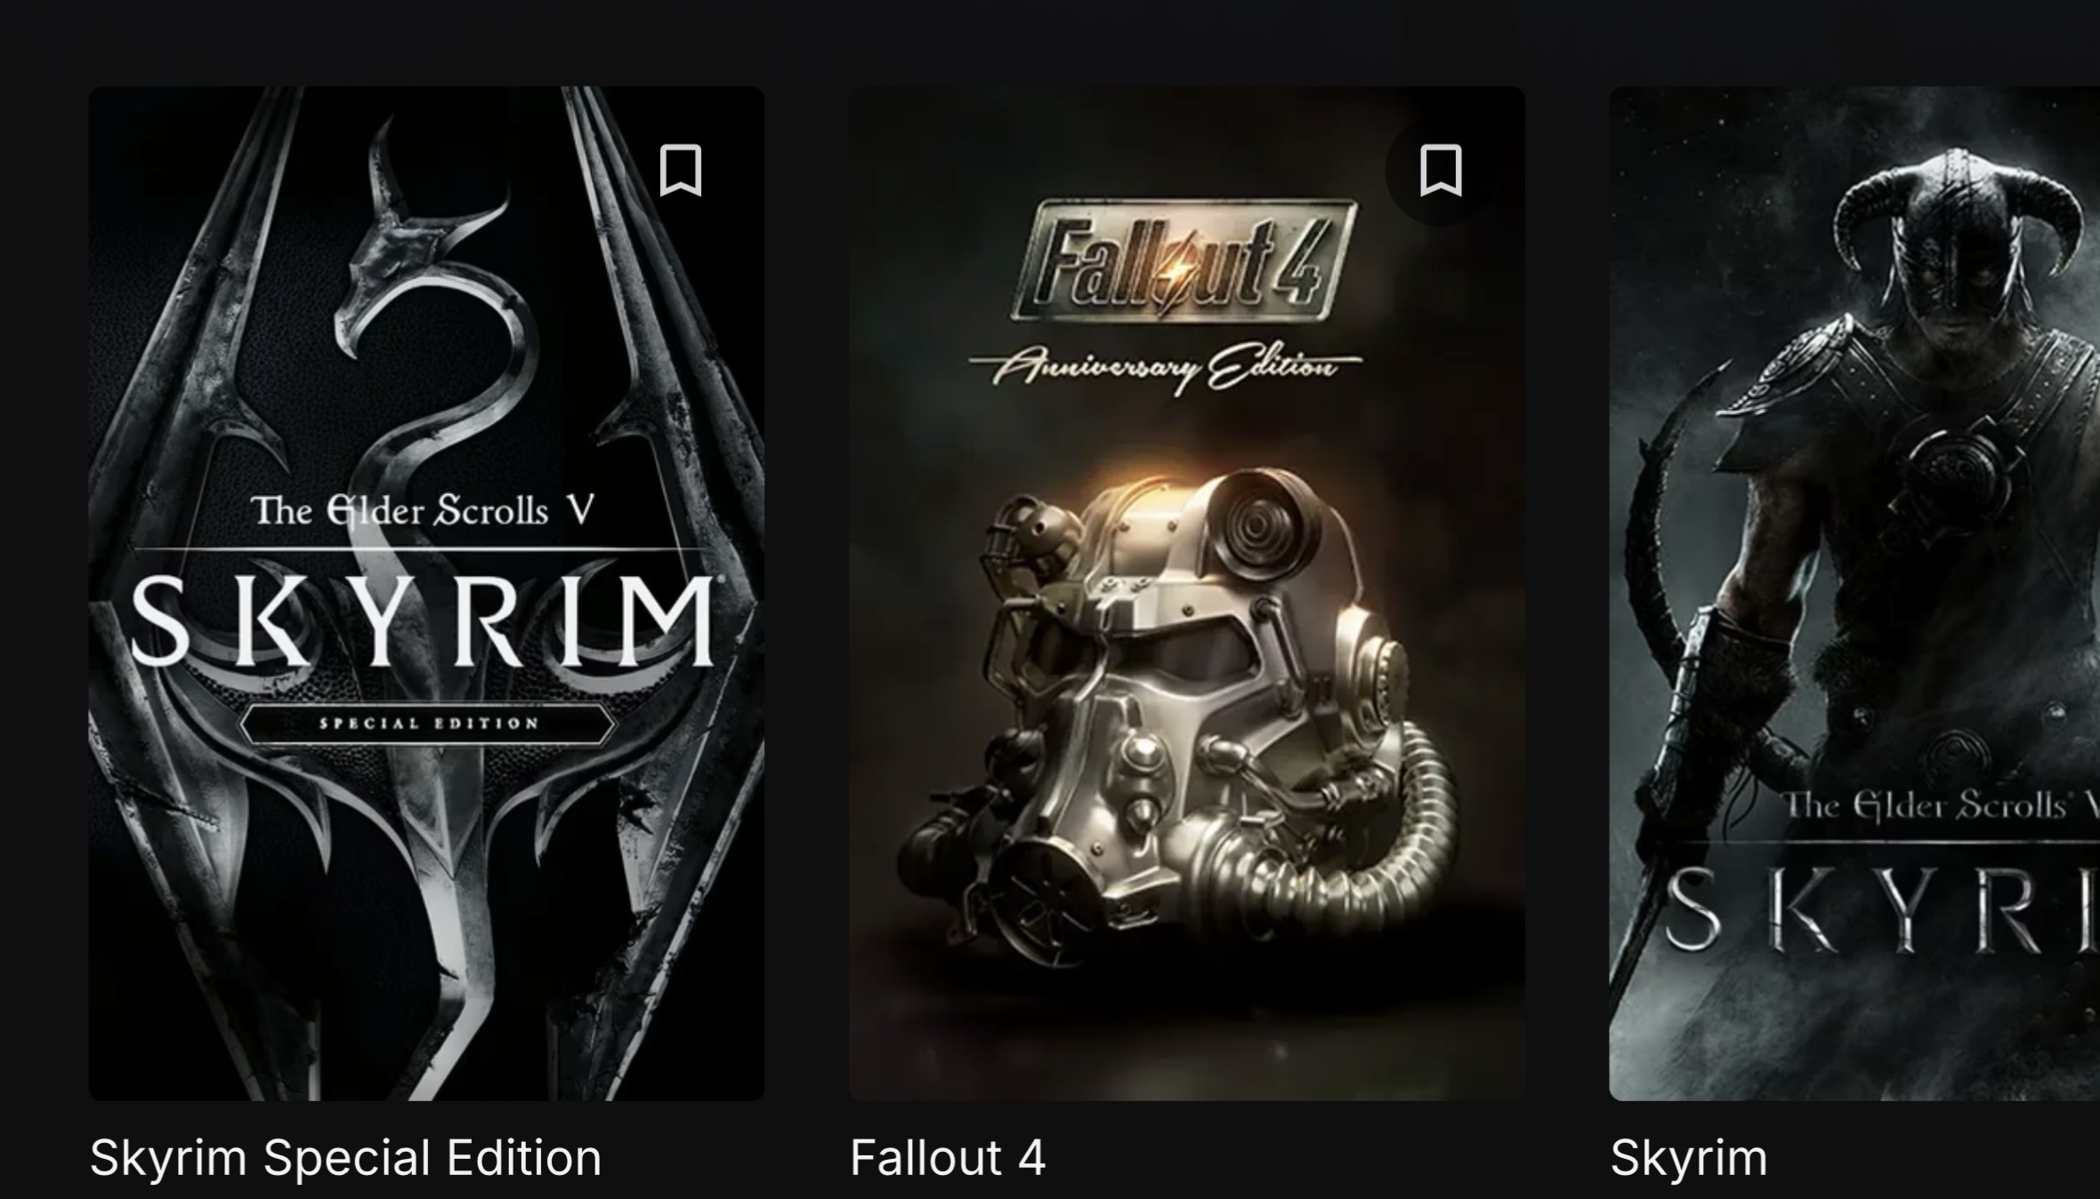Viewport: 2100px width, 1199px height.
Task: Open the partially visible Skyrim cover
Action: click(1854, 594)
